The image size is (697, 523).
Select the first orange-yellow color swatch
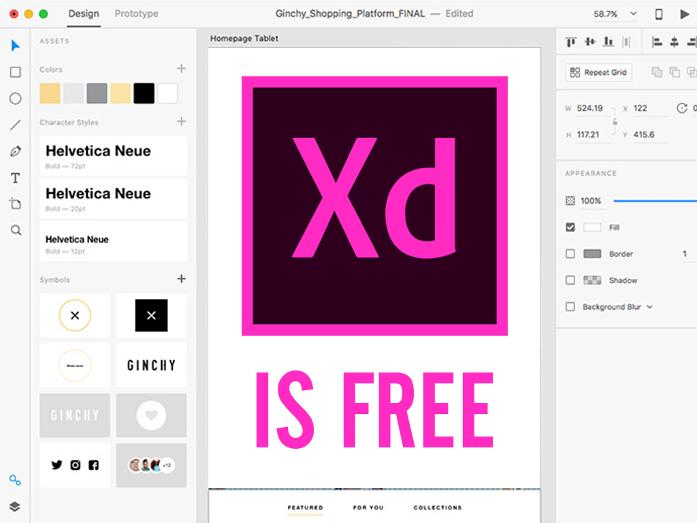tap(50, 93)
